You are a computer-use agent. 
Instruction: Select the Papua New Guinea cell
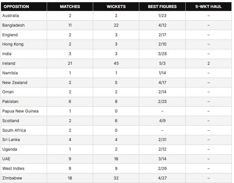point(20,111)
